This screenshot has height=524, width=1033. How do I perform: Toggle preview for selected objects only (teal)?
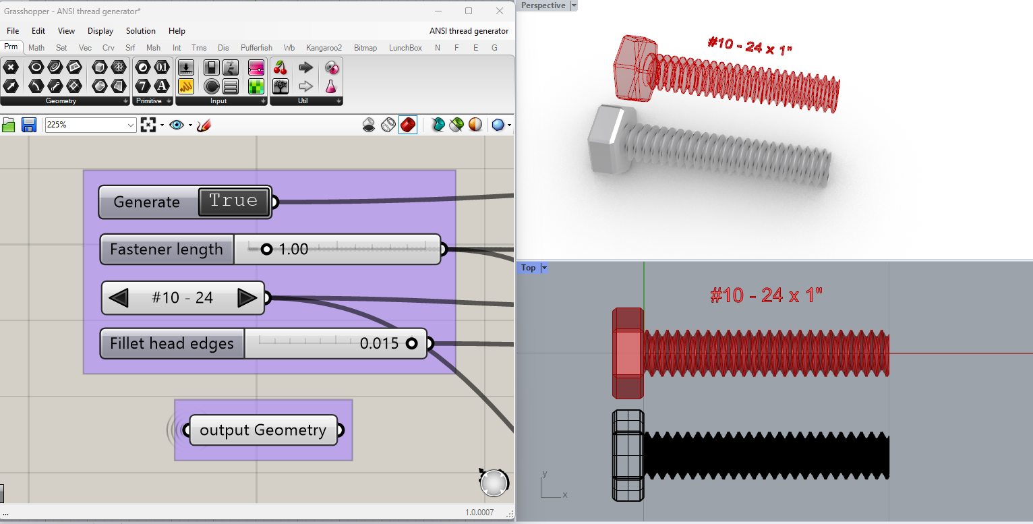point(438,125)
